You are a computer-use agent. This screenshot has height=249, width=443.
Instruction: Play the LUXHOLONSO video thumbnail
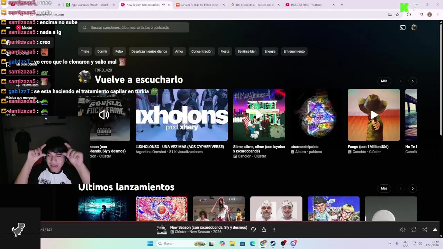182,115
